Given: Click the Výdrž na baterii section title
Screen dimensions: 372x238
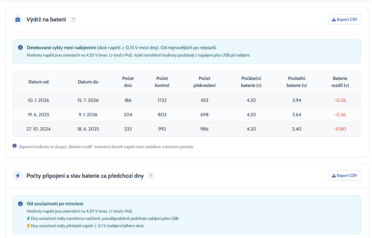Looking at the screenshot, I should (x=46, y=20).
